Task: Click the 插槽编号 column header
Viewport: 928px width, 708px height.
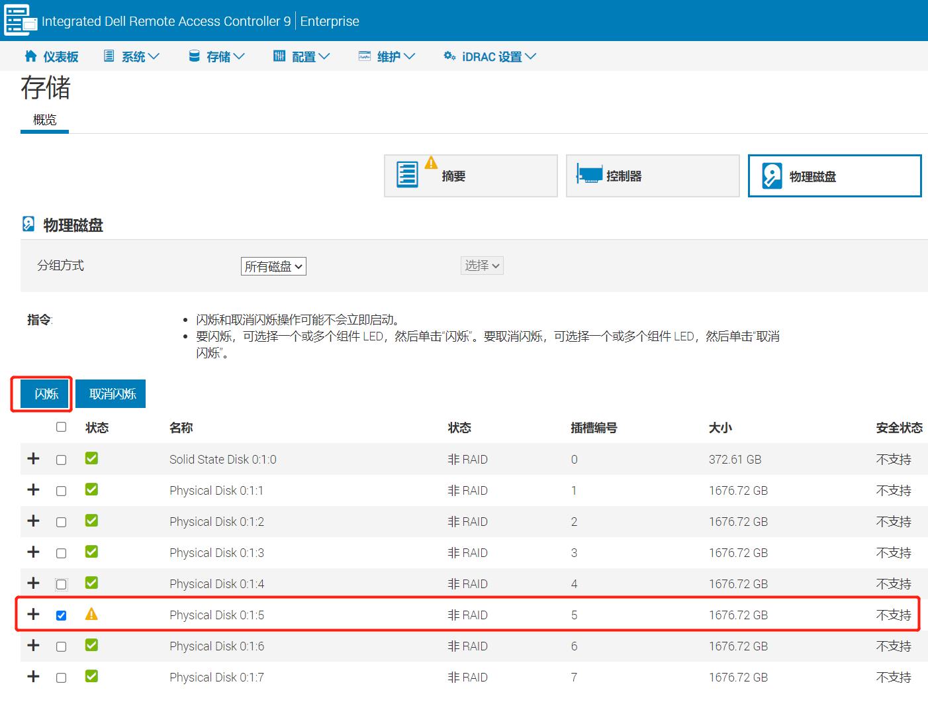Action: click(x=594, y=428)
